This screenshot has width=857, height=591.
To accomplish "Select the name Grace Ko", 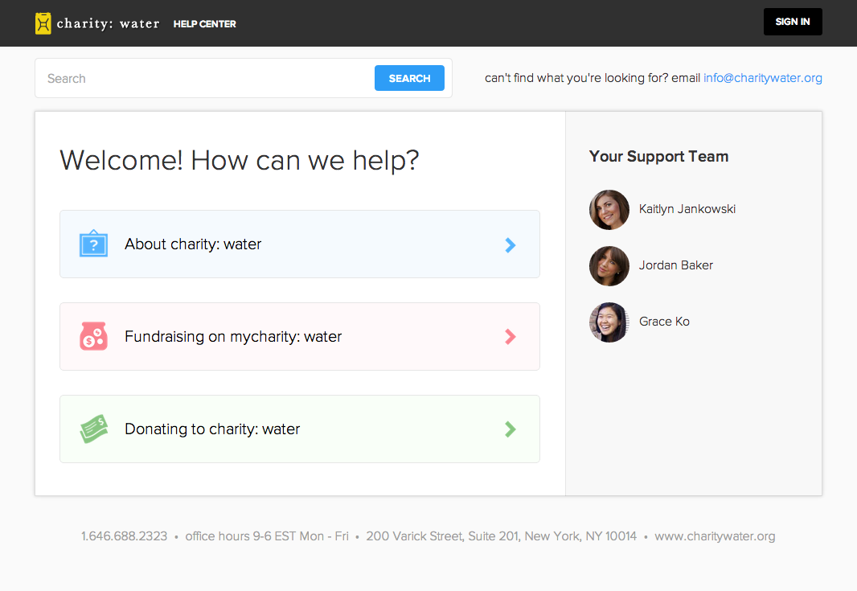I will pos(664,322).
